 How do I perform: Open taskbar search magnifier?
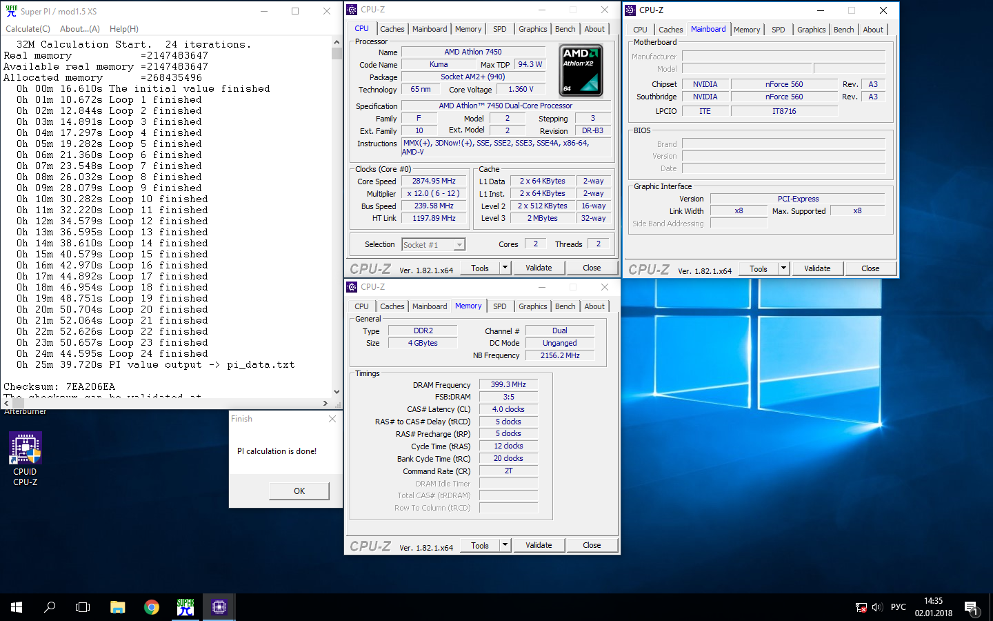point(50,607)
